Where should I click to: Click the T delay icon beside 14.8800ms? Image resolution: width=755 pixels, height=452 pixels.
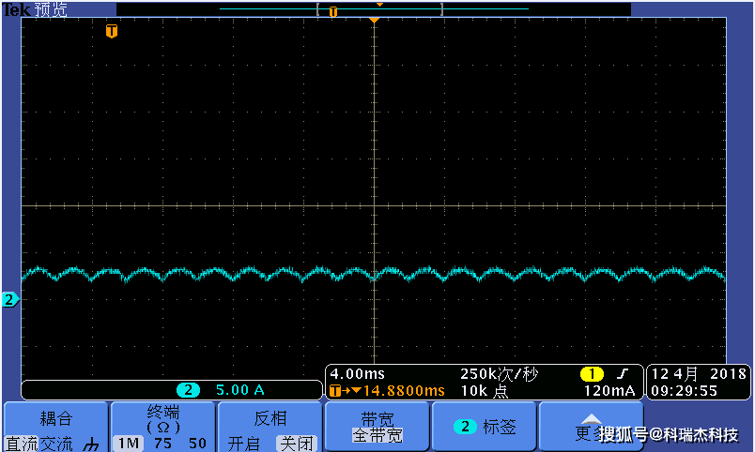pyautogui.click(x=335, y=390)
